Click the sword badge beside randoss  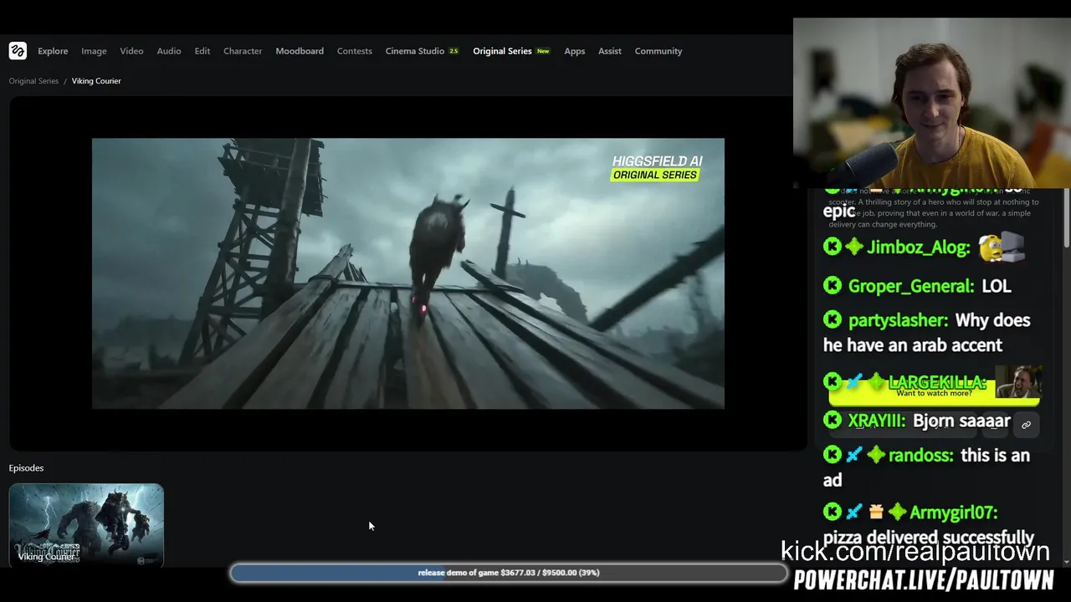pyautogui.click(x=854, y=456)
